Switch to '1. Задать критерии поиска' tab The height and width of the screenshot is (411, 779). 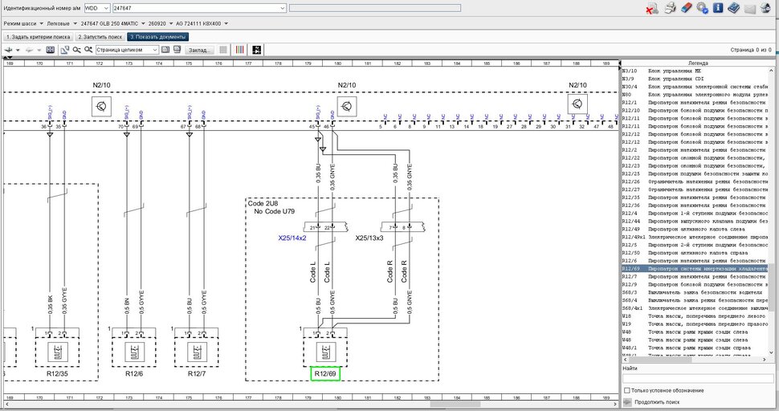38,37
